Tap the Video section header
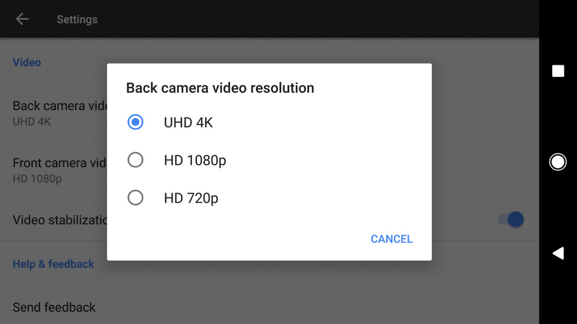The image size is (577, 324). click(x=27, y=62)
